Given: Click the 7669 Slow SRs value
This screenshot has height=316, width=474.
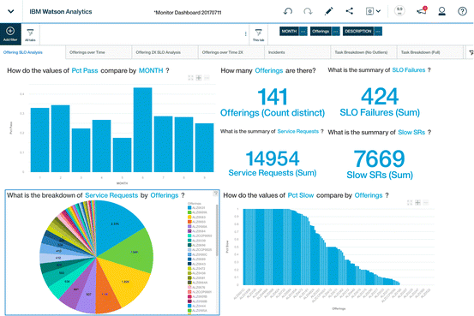Looking at the screenshot, I should pyautogui.click(x=380, y=158).
